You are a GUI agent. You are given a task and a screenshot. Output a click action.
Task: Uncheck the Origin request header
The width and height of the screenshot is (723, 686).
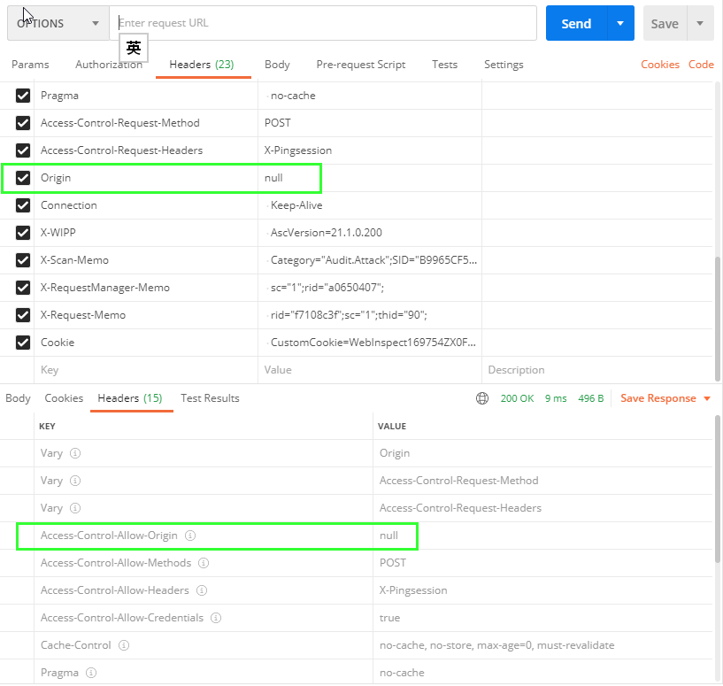22,177
